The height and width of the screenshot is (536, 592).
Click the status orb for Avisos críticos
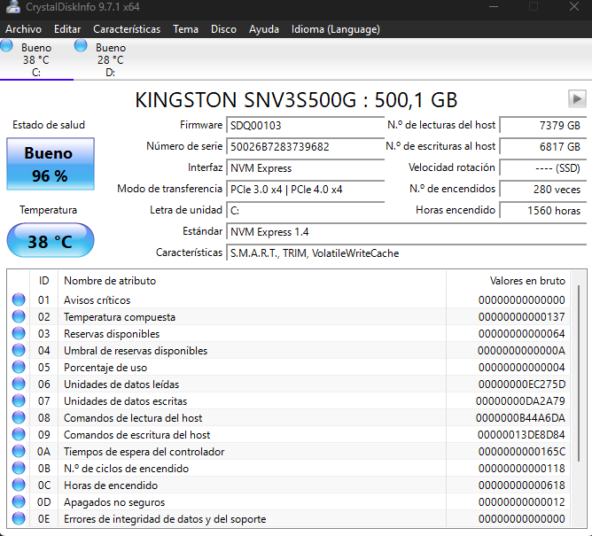tap(19, 299)
